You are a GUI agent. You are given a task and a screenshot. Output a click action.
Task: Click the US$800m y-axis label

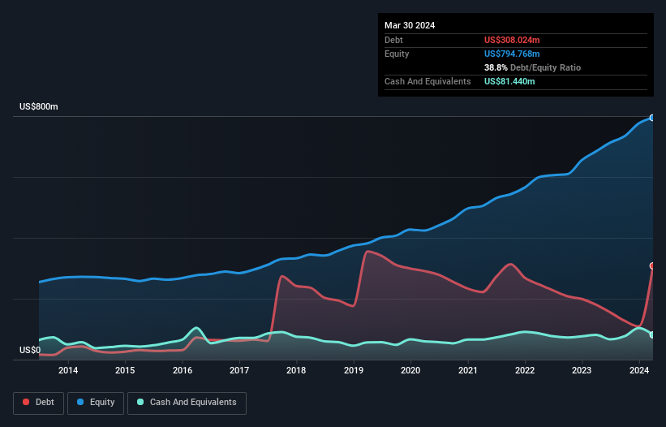click(x=39, y=106)
